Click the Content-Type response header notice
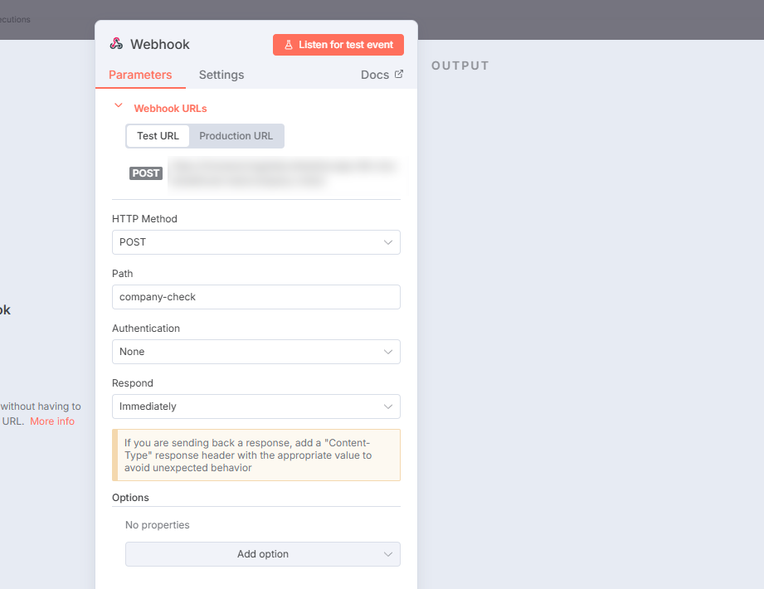This screenshot has width=764, height=589. coord(257,455)
